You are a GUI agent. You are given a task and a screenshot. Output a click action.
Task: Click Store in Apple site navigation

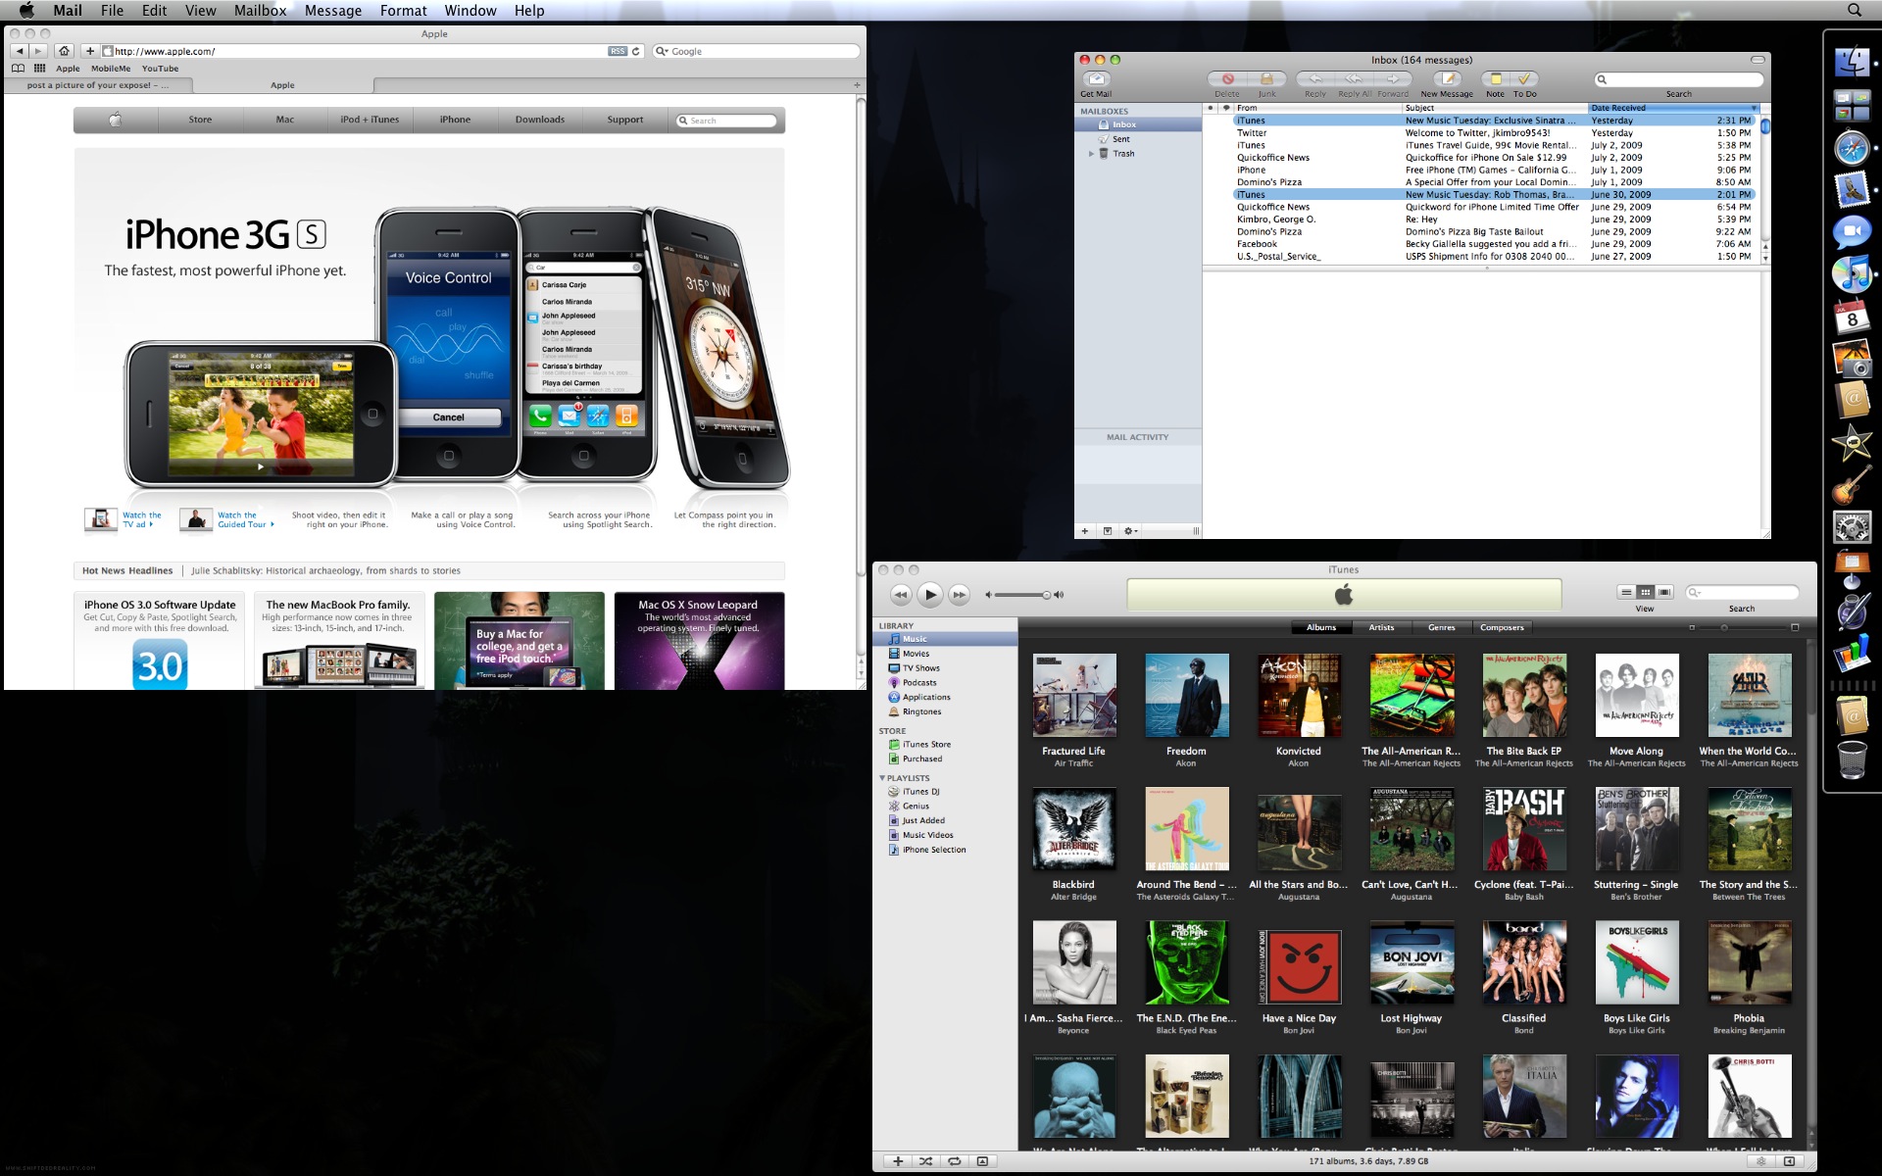(200, 120)
